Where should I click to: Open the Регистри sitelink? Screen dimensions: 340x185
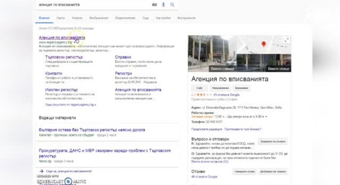click(x=123, y=73)
